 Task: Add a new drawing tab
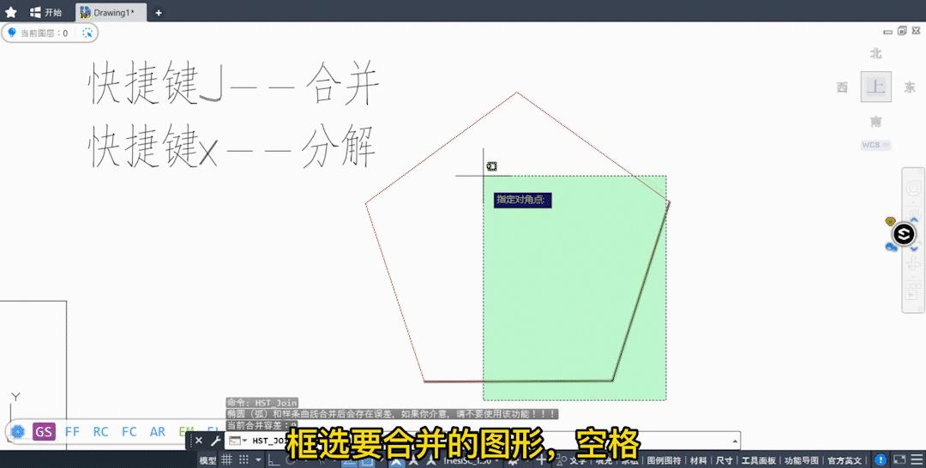159,12
